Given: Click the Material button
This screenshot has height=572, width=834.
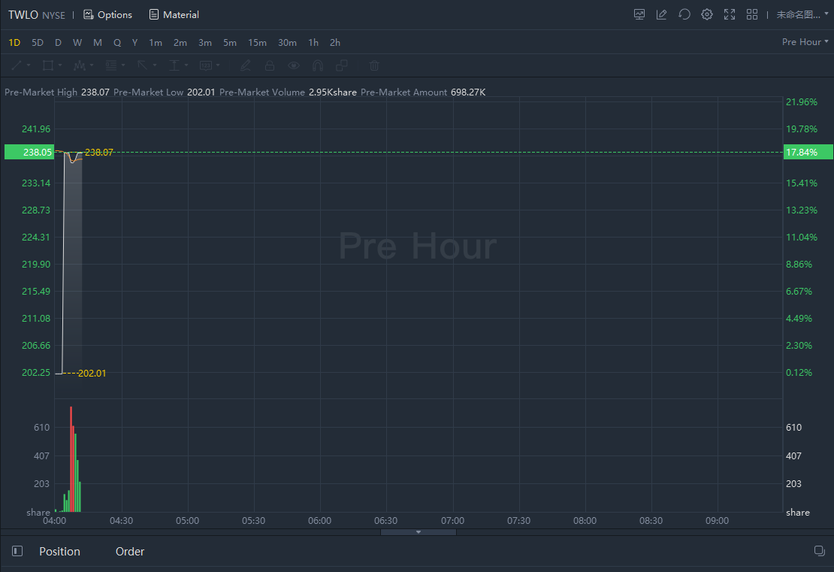Looking at the screenshot, I should [174, 15].
